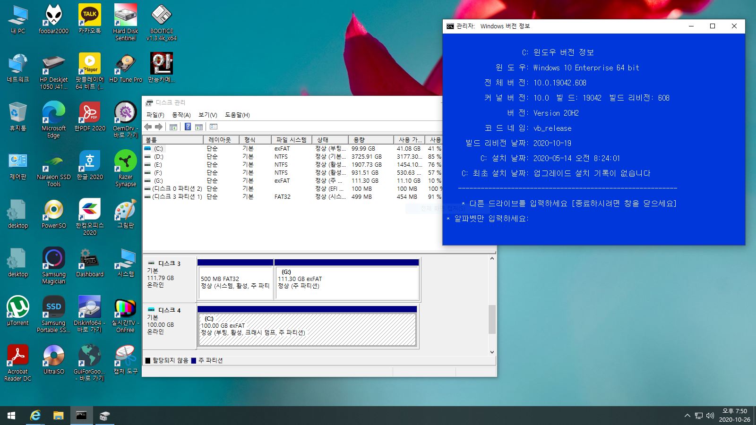
Task: Open Microsoft Edge desktop icon
Action: tap(54, 120)
